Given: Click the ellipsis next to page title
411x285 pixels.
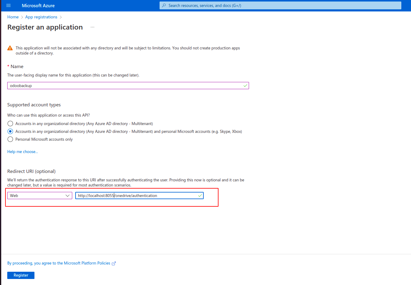Looking at the screenshot, I should point(92,27).
